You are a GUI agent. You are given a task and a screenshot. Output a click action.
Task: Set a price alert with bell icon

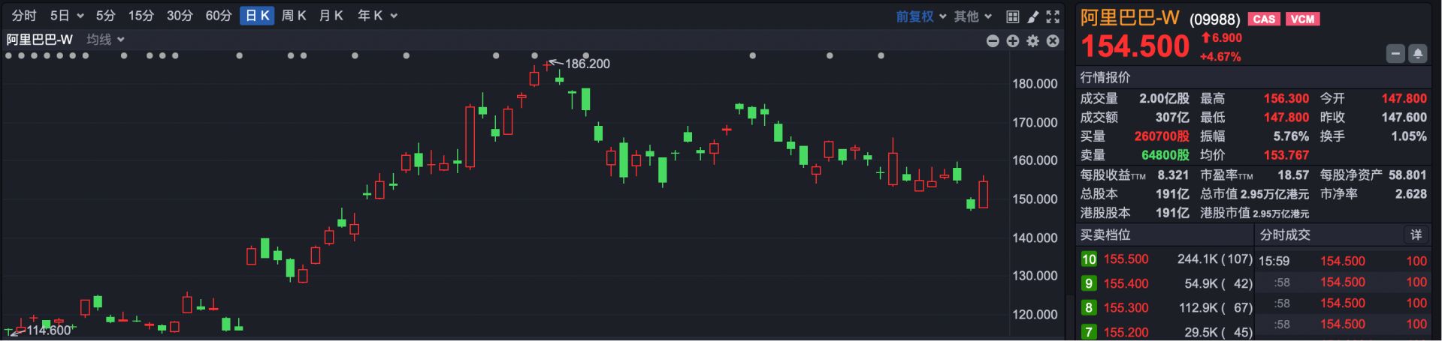[x=1417, y=54]
